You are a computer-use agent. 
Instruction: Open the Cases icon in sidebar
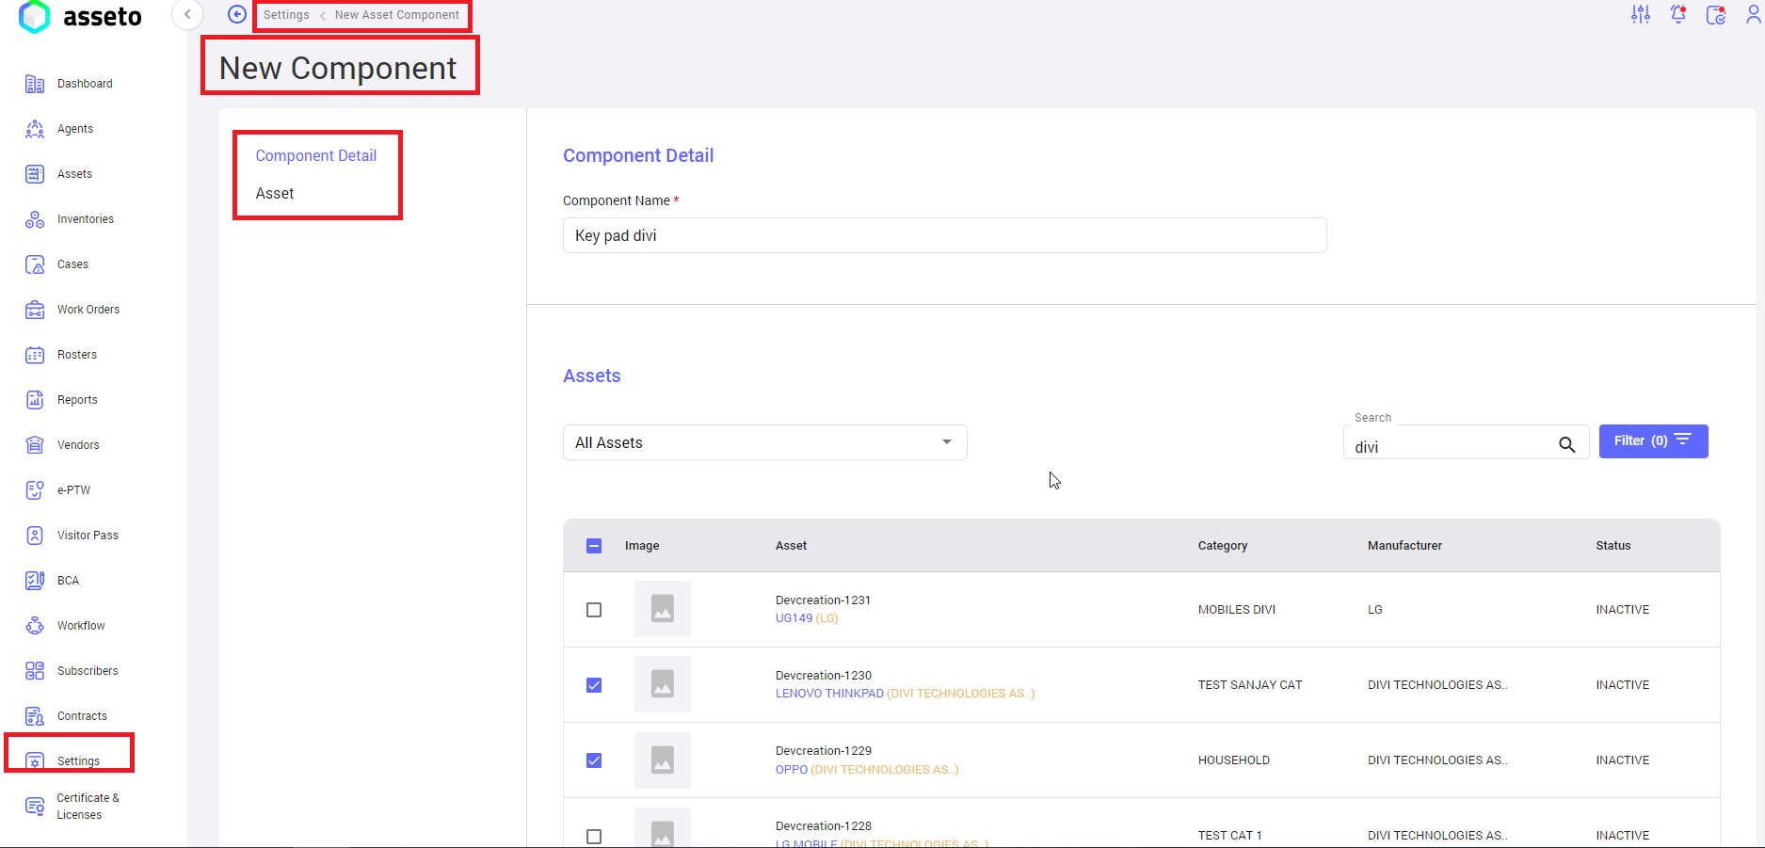point(35,264)
